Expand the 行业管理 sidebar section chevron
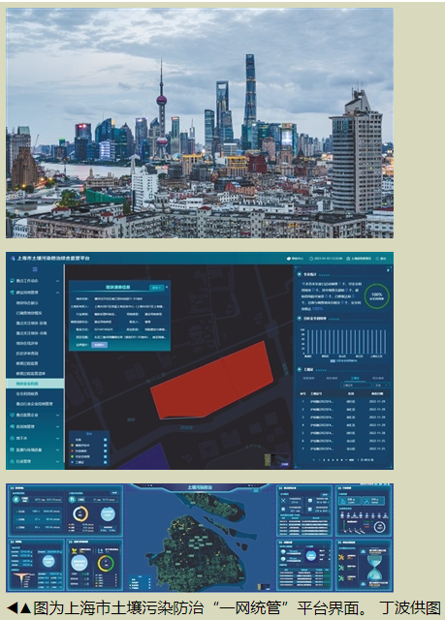 pyautogui.click(x=58, y=461)
